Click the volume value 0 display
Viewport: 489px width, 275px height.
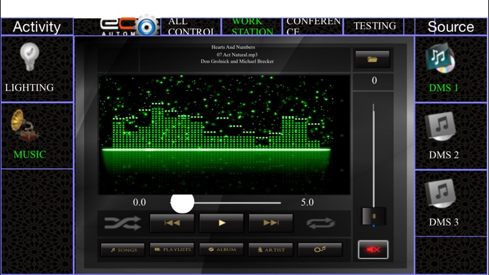[374, 80]
